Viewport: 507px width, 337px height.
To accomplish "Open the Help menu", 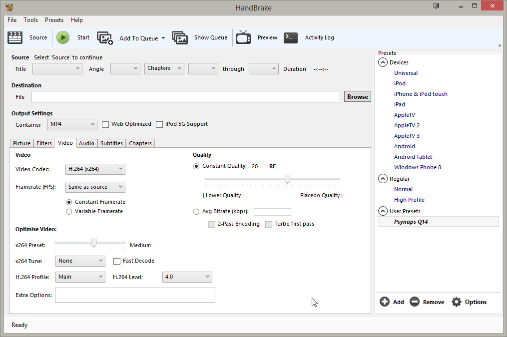I will 76,20.
